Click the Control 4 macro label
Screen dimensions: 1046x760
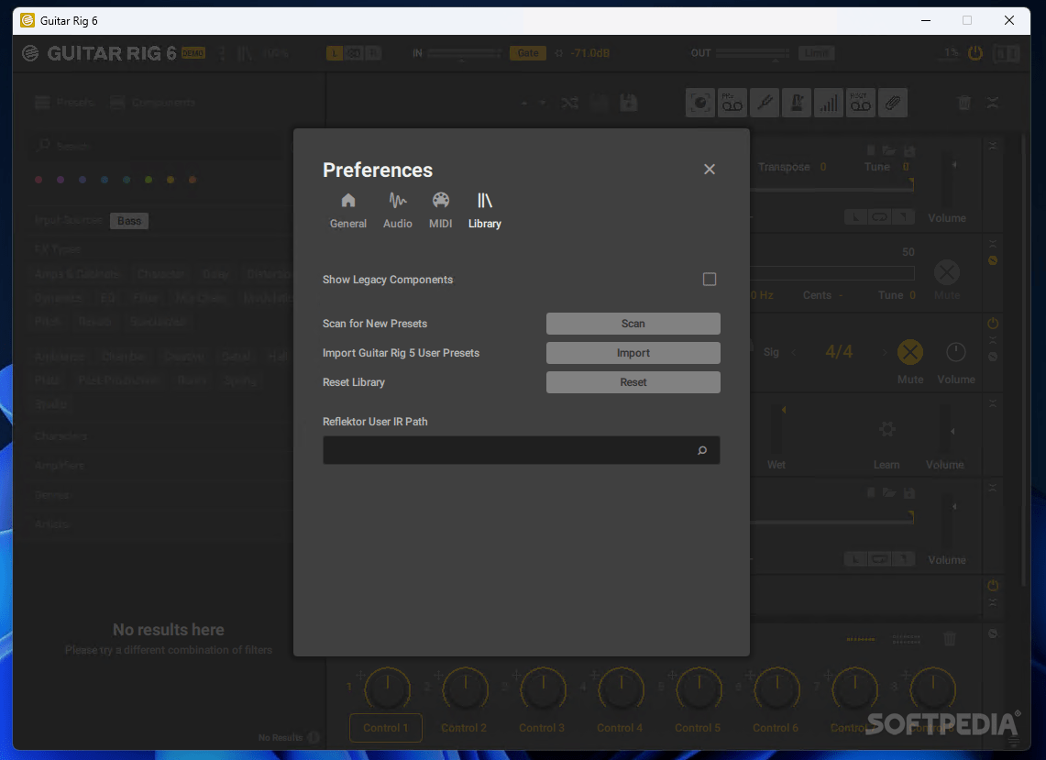tap(620, 728)
